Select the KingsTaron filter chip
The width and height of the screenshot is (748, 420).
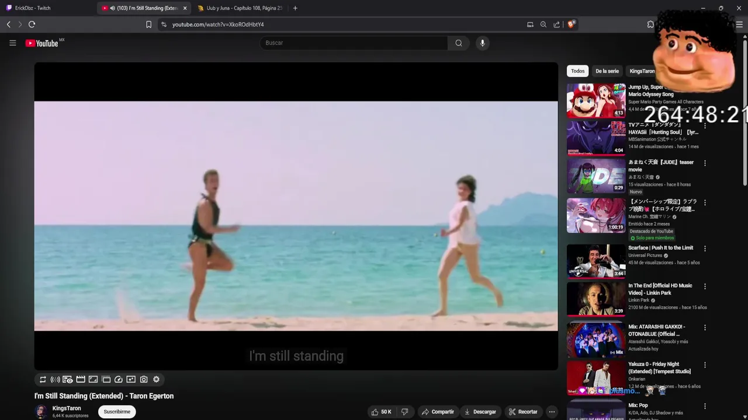tap(642, 71)
